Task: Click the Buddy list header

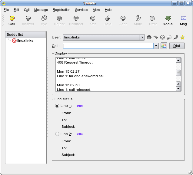Action: (x=25, y=35)
